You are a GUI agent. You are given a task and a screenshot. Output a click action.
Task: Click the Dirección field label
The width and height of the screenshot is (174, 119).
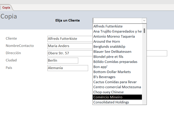pos(13,53)
